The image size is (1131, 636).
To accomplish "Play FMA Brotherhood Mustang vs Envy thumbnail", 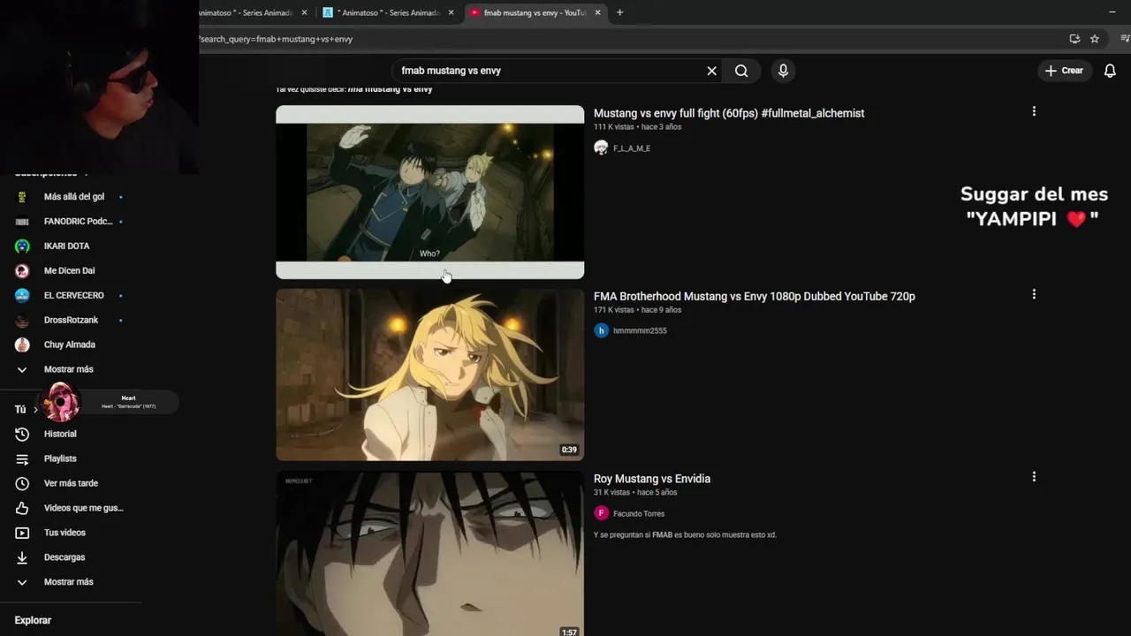I will point(429,375).
